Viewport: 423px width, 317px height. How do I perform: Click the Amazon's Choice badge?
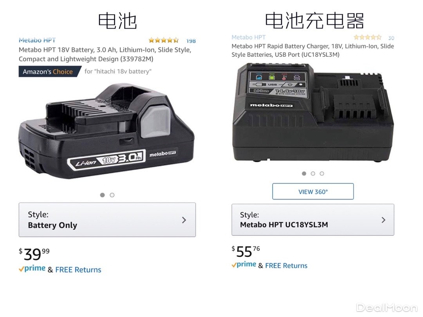click(50, 72)
